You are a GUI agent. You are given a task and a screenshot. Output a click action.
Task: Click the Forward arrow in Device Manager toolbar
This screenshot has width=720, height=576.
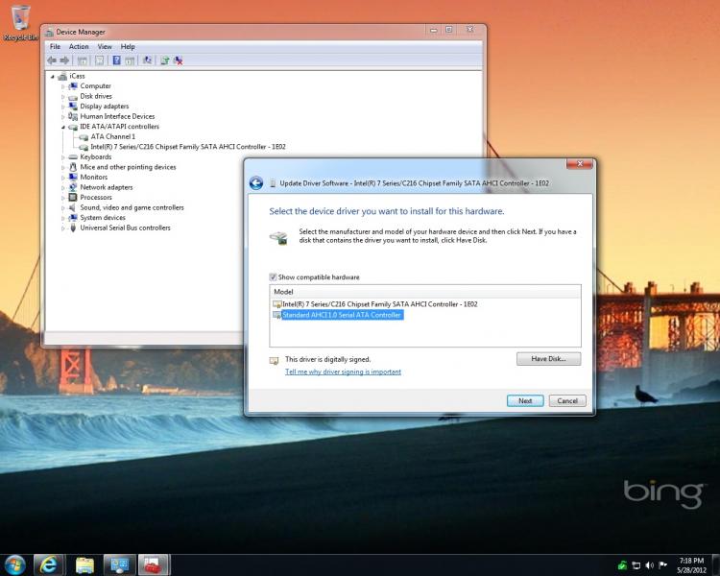coord(64,60)
